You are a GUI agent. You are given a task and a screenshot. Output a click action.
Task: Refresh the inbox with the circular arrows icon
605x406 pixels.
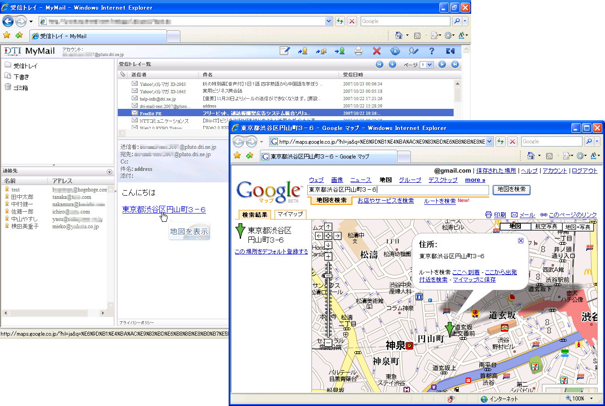(x=395, y=51)
